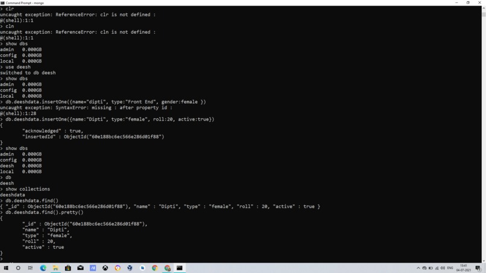Open Task View from the taskbar
Viewport: 486px width, 273px height.
click(30, 268)
